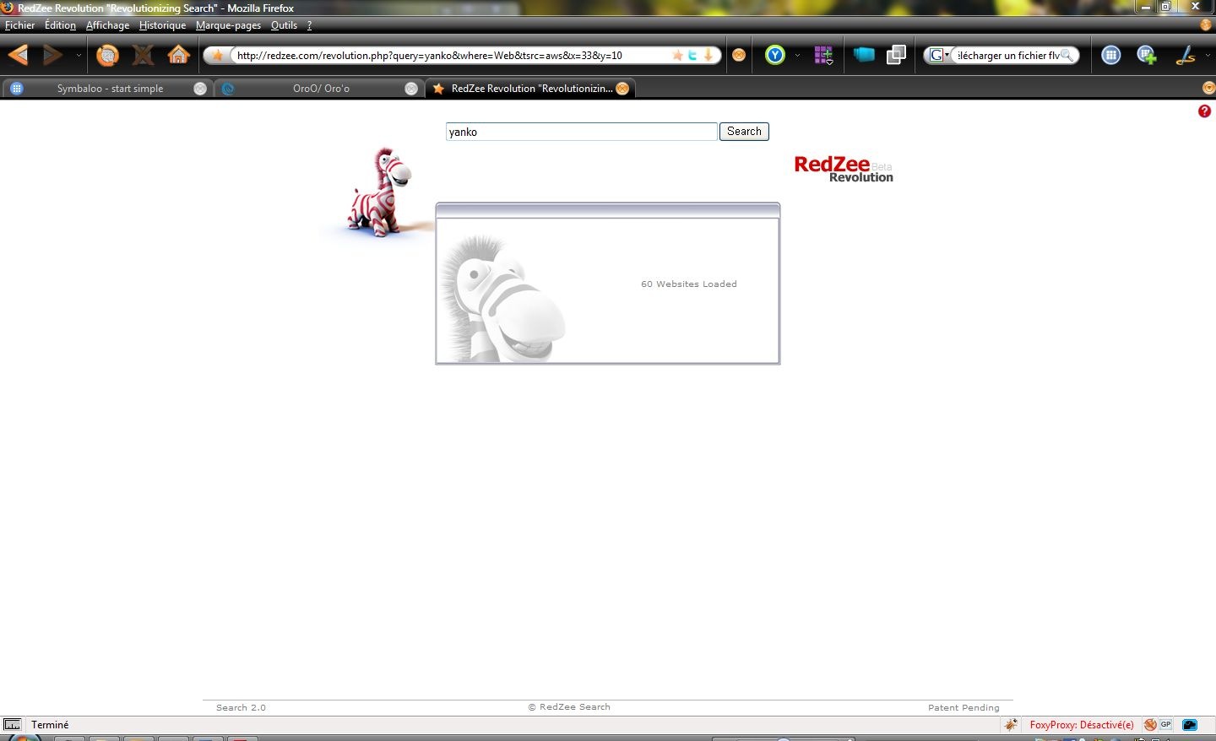Click the stop loading X icon
Image resolution: width=1216 pixels, height=741 pixels.
(x=144, y=56)
